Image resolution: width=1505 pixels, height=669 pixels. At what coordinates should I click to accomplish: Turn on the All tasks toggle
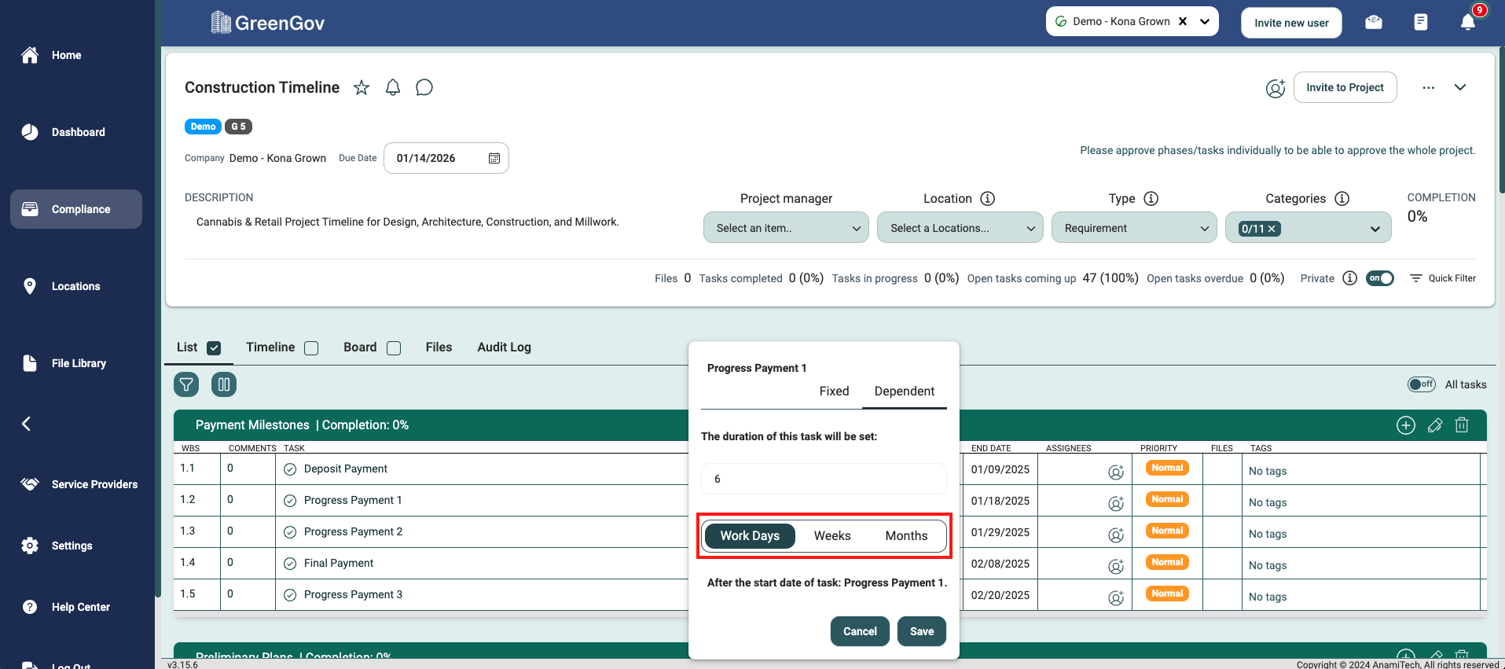(x=1421, y=384)
